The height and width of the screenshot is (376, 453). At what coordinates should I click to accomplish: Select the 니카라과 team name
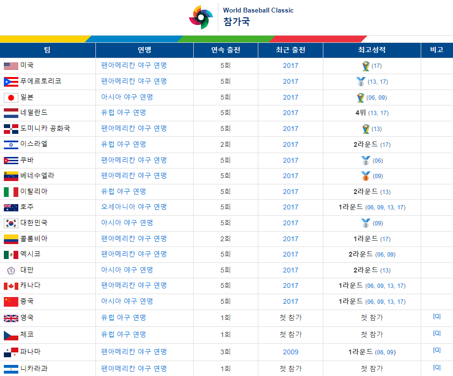pos(34,368)
